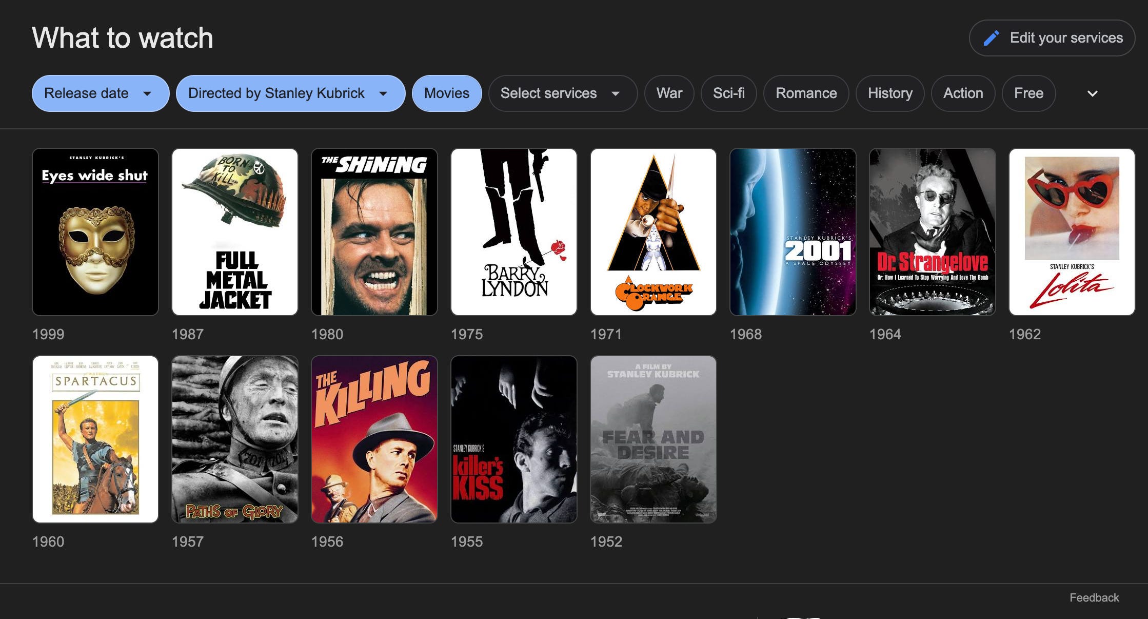Click the pencil icon in Edit your services
The width and height of the screenshot is (1148, 619).
pyautogui.click(x=991, y=38)
